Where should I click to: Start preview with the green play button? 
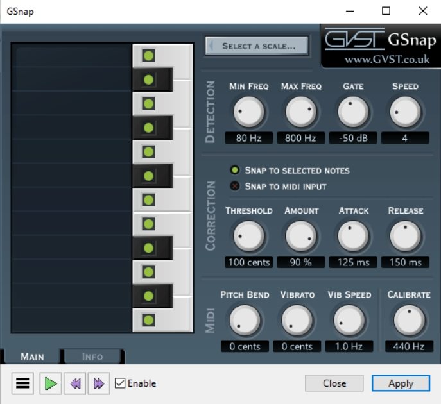(x=51, y=383)
